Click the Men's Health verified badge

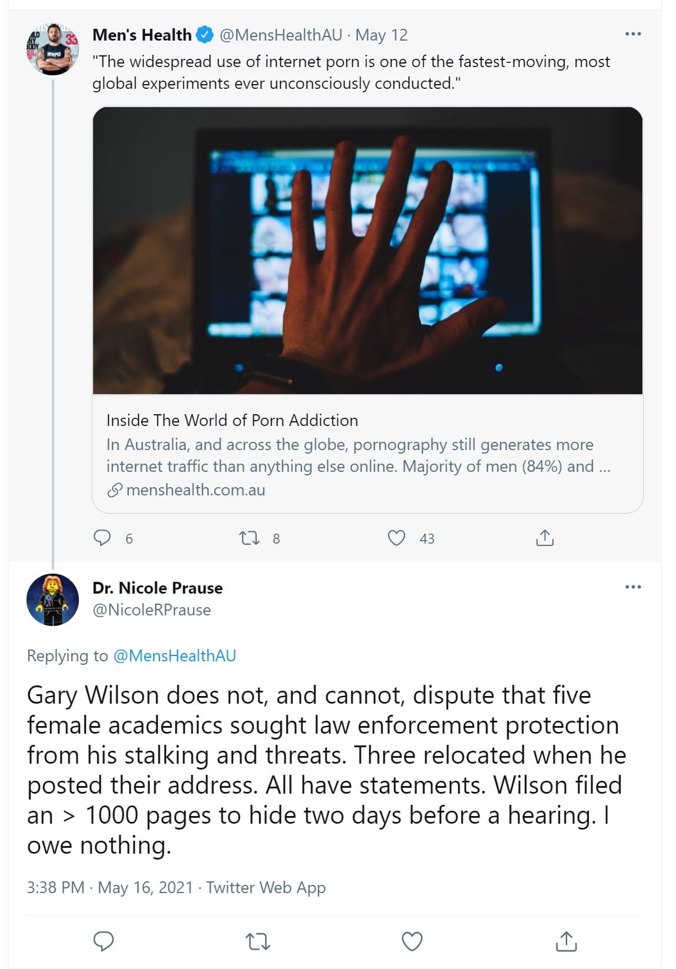(204, 35)
